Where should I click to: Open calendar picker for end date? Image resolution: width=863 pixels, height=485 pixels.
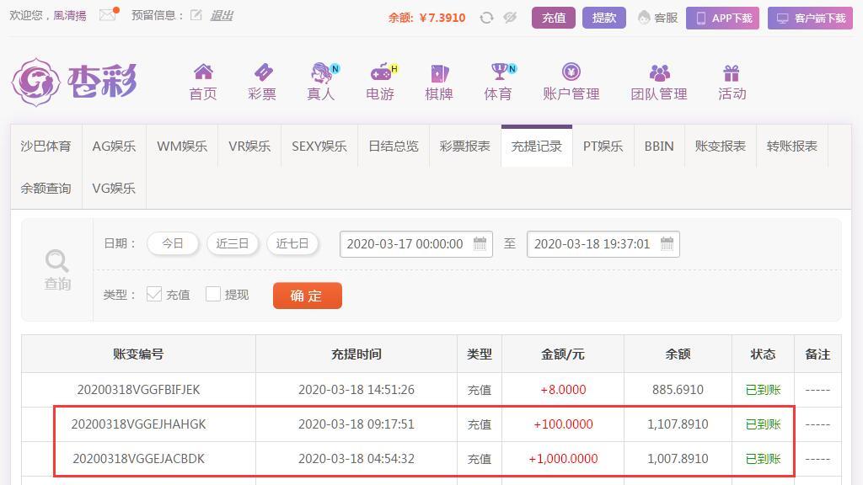coord(667,243)
